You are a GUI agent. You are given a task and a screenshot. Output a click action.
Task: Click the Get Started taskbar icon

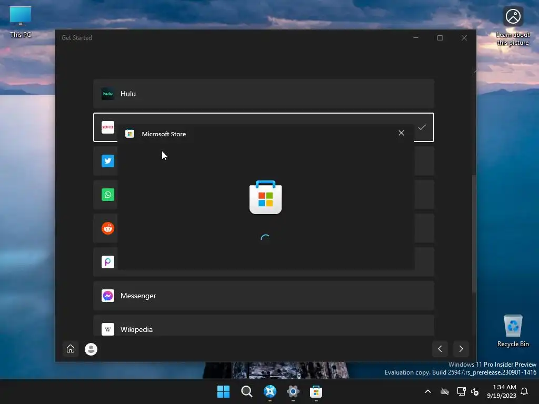click(x=270, y=391)
